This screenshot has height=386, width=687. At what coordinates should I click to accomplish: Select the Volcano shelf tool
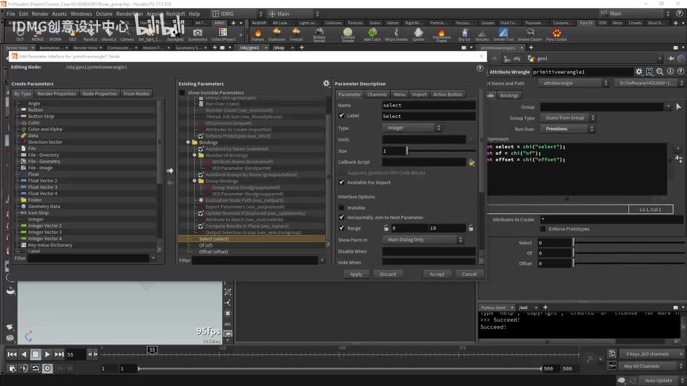(482, 34)
